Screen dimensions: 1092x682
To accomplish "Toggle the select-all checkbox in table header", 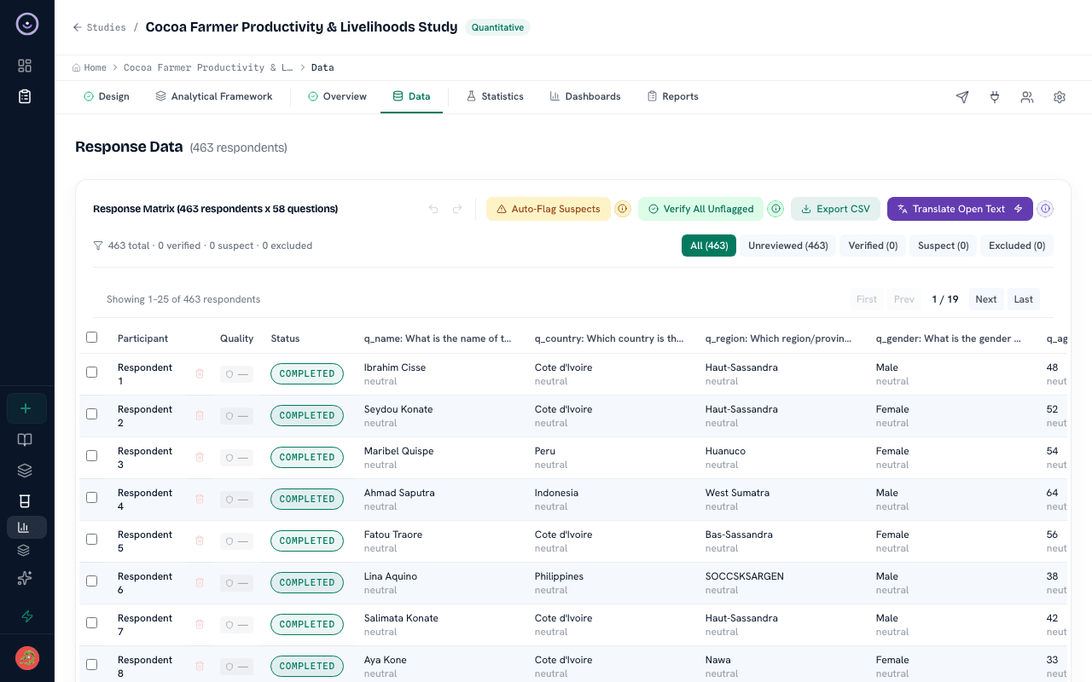I will (92, 338).
